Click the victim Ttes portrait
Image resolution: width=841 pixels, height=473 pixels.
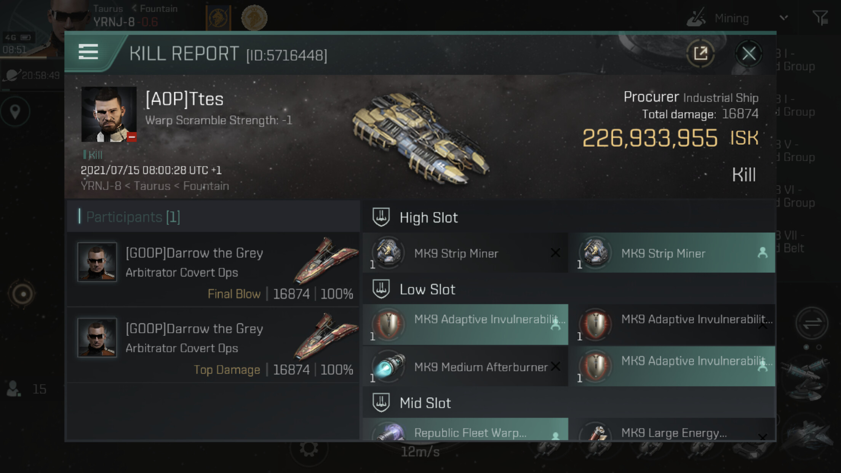pyautogui.click(x=109, y=114)
